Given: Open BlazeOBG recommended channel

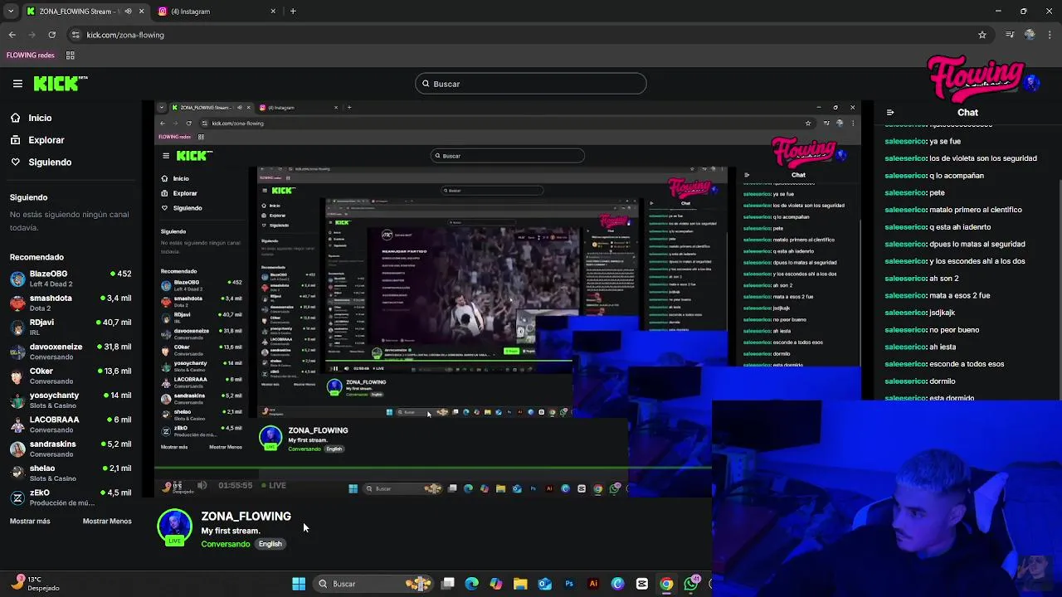Looking at the screenshot, I should pyautogui.click(x=71, y=279).
